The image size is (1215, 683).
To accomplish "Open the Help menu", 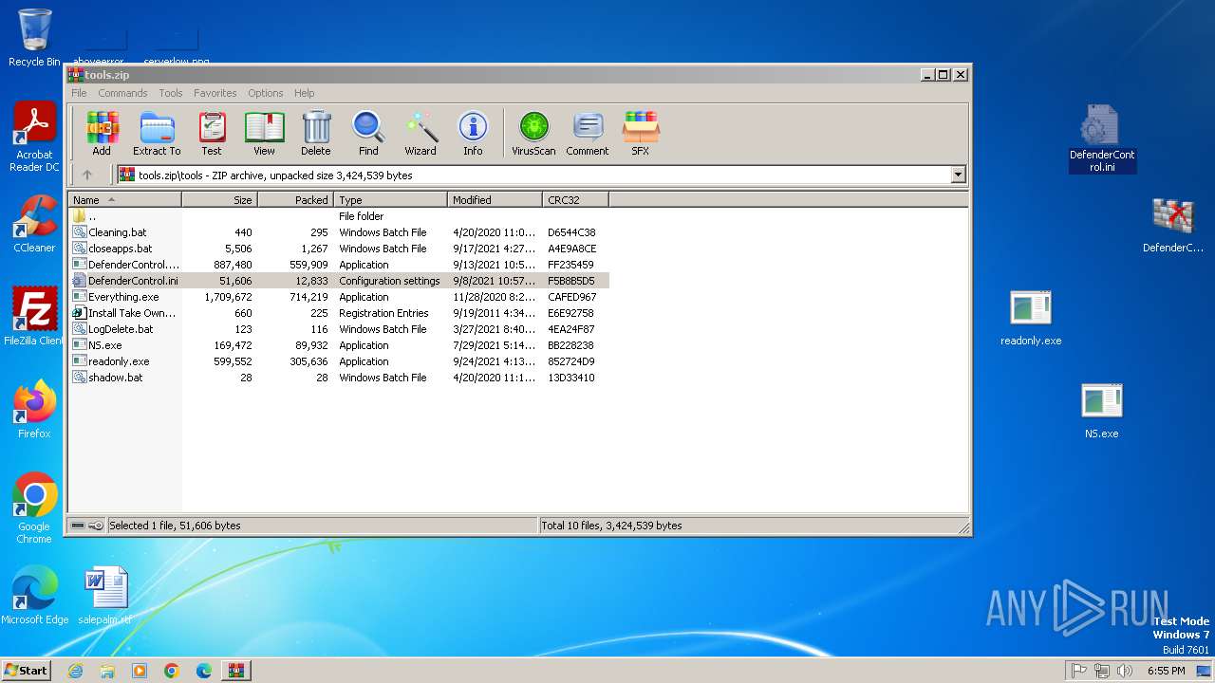I will tap(305, 93).
